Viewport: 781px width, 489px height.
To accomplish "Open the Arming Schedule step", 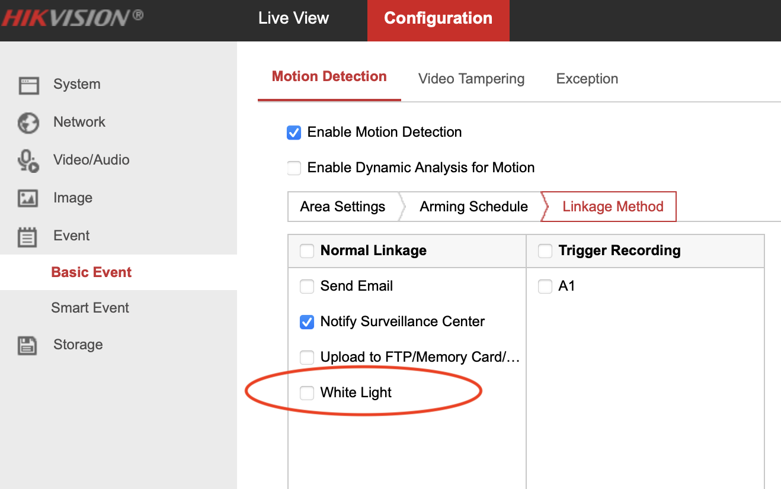I will click(x=473, y=207).
